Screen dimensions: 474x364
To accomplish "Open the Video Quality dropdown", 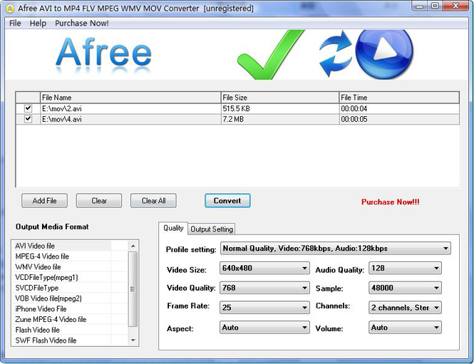I will pyautogui.click(x=264, y=288).
